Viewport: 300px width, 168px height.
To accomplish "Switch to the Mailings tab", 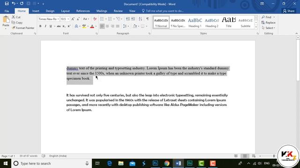I will pyautogui.click(x=102, y=11).
